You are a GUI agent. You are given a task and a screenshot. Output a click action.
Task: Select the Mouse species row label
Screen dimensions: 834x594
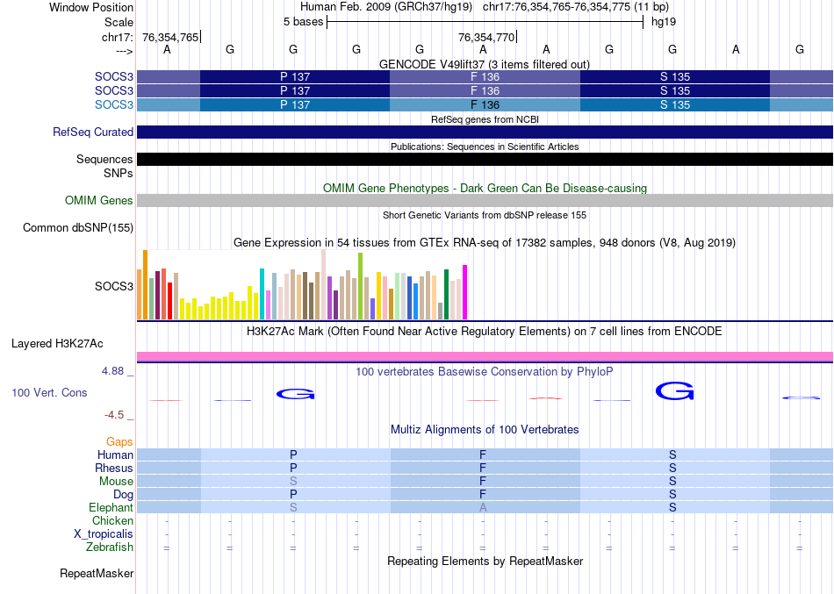[x=116, y=482]
